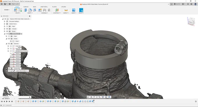Choose the Measure tool under Inspect
The width and height of the screenshot is (198, 107).
pos(66,10)
